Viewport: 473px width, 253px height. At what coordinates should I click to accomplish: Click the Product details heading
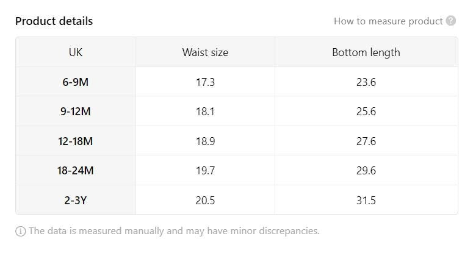coord(54,21)
